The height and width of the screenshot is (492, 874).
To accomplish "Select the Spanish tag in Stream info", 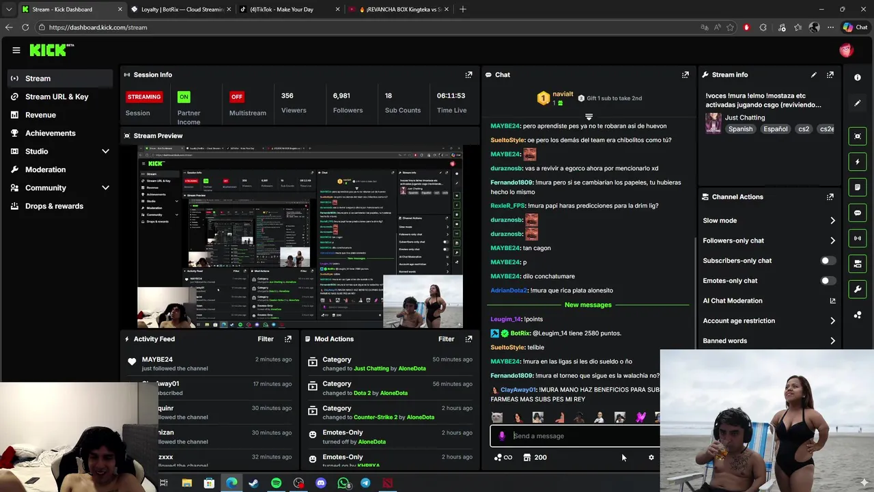I will coord(740,129).
